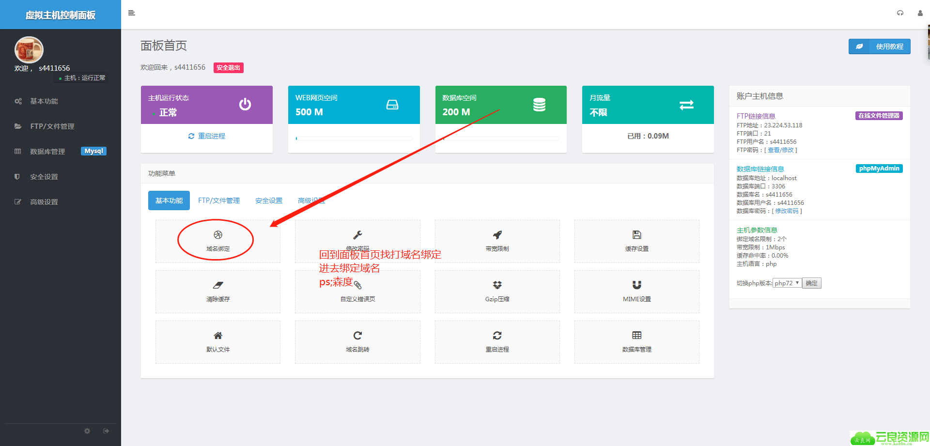Click 主机：运行正常 status label

(82, 78)
